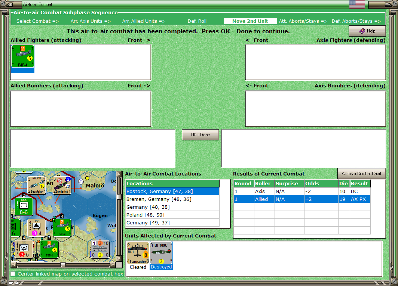This screenshot has width=398, height=286.
Task: Select the Axis roller result row
Action: [x=302, y=191]
